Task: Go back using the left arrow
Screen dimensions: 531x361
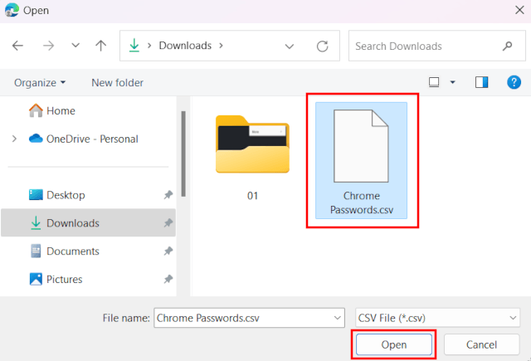Action: (17, 46)
